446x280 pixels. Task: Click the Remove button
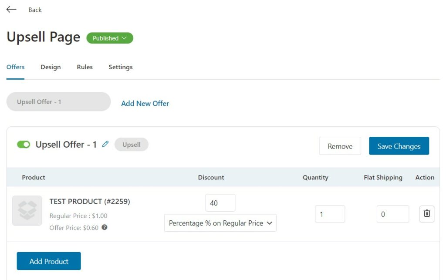340,146
